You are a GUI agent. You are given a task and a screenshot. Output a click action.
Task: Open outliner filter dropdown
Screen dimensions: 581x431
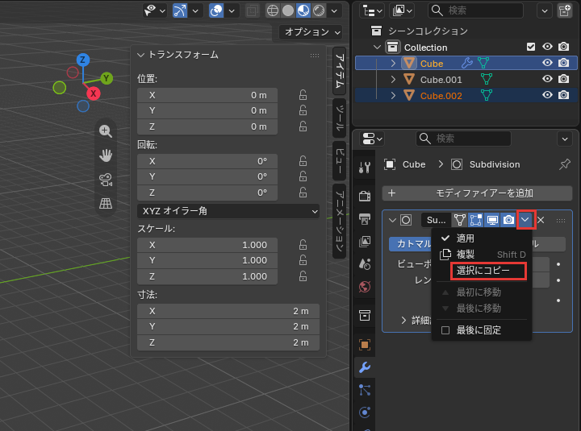click(x=545, y=10)
